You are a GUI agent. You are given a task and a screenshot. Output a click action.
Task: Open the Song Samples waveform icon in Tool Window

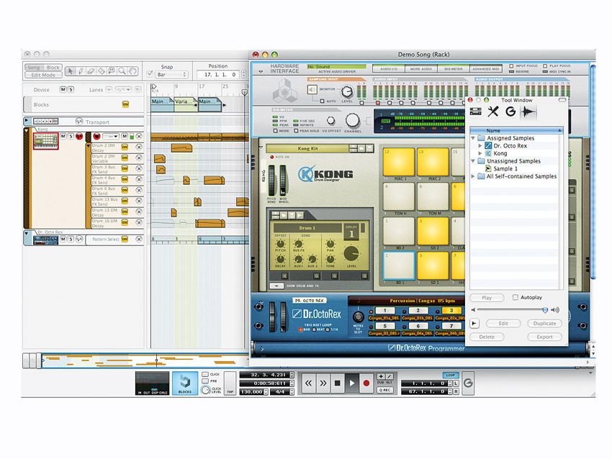[528, 112]
